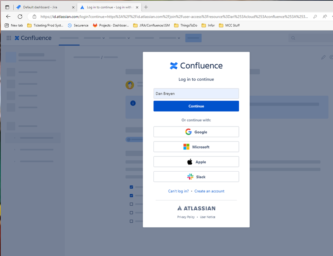
Task: Click the email field containing Dan Breyen
Action: click(196, 94)
